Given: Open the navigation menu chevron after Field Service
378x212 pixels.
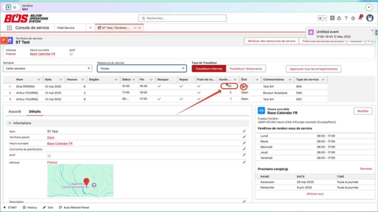Looking at the screenshot, I should (90, 28).
